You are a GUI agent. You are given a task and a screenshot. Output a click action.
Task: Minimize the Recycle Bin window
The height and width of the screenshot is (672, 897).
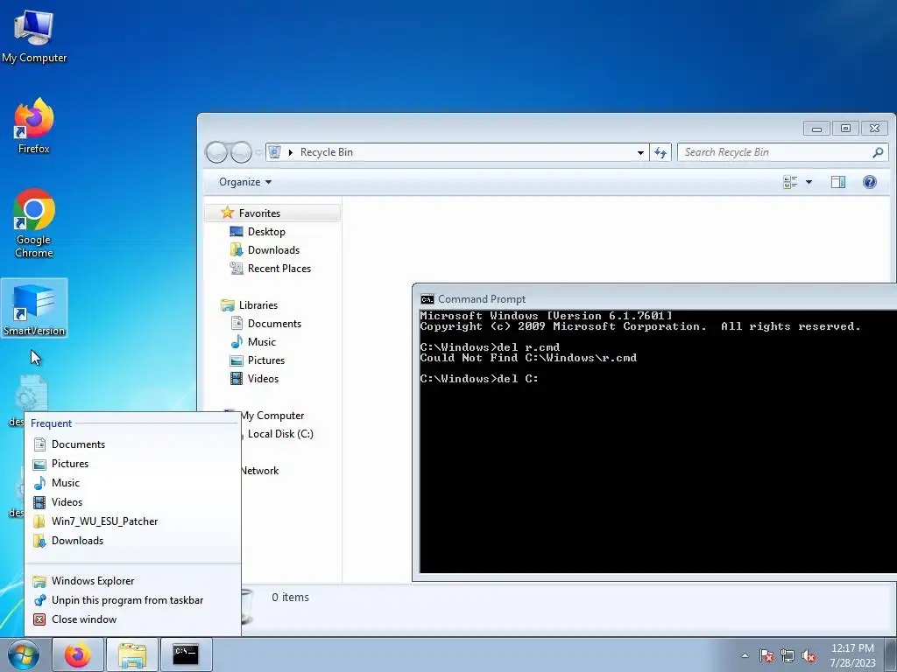816,129
